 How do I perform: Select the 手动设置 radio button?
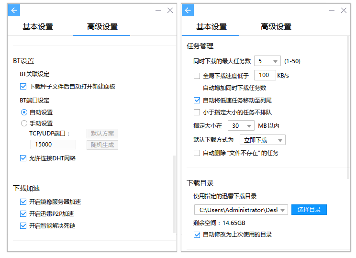point(23,123)
